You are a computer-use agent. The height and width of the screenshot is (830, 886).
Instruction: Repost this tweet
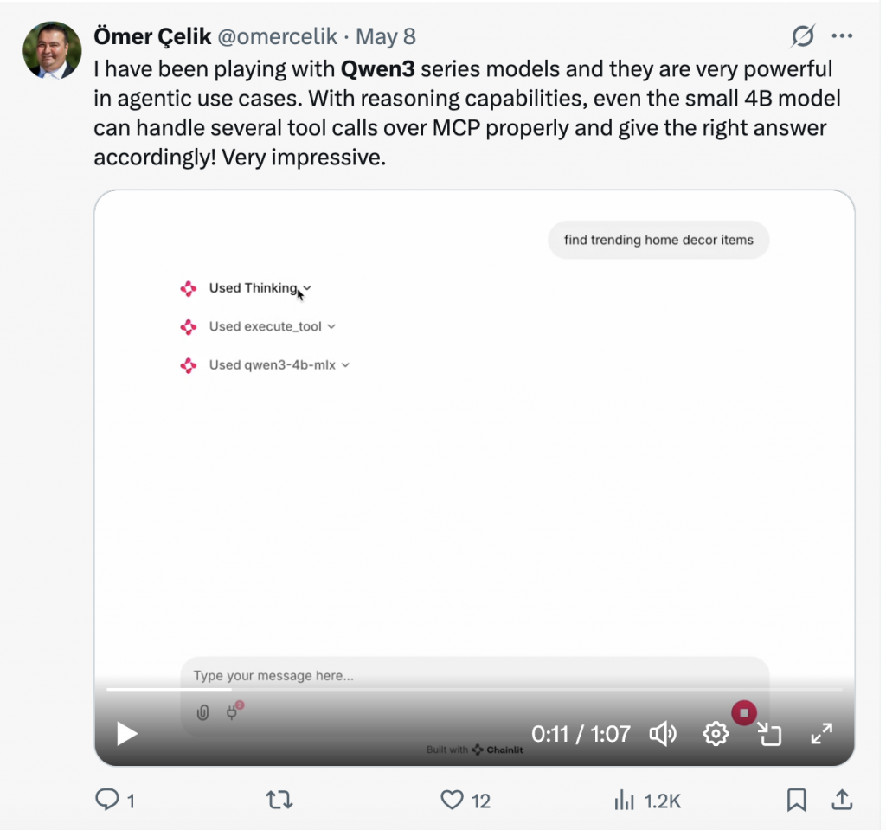[279, 801]
